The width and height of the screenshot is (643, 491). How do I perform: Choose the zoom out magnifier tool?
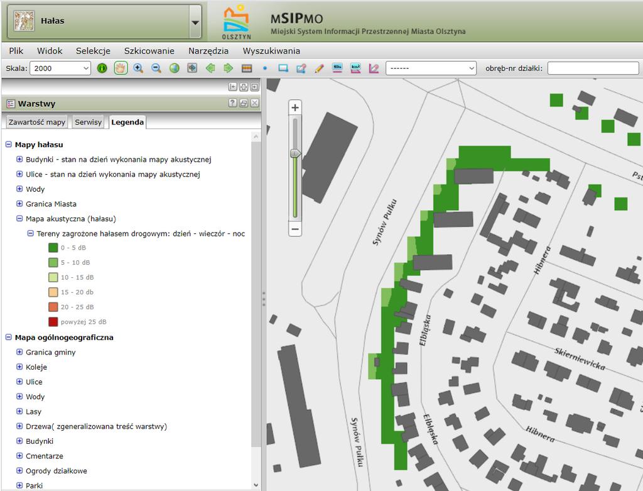pyautogui.click(x=156, y=68)
